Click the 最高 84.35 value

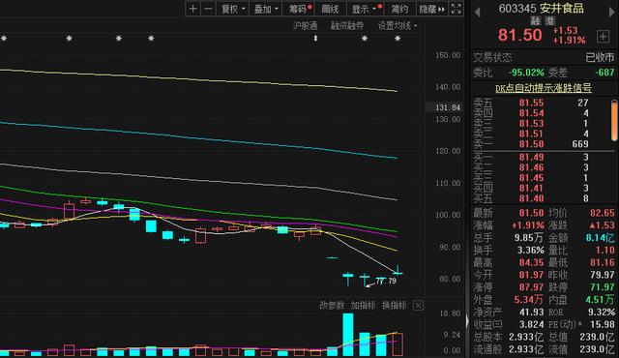click(531, 262)
